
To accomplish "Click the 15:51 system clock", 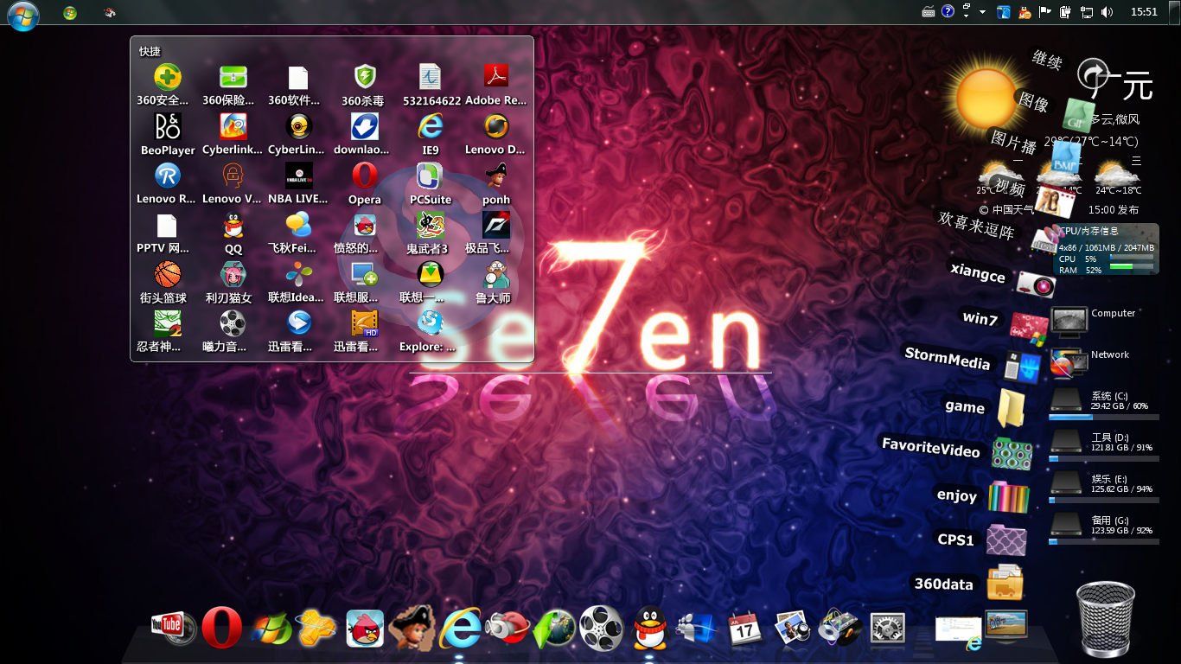I will (x=1144, y=12).
